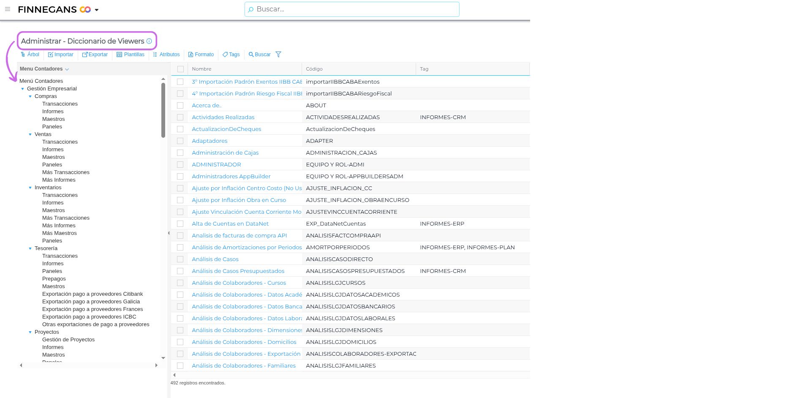Screen dimensions: 811x398
Task: Check the Administración de Cajas row checkbox
Action: point(180,153)
